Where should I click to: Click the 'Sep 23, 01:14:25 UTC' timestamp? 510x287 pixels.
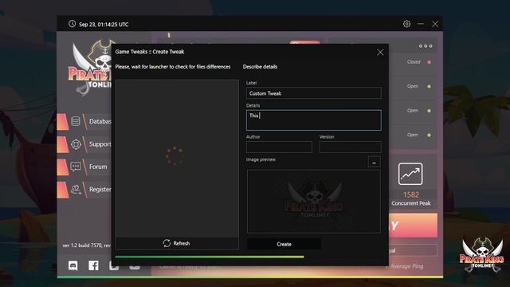104,25
